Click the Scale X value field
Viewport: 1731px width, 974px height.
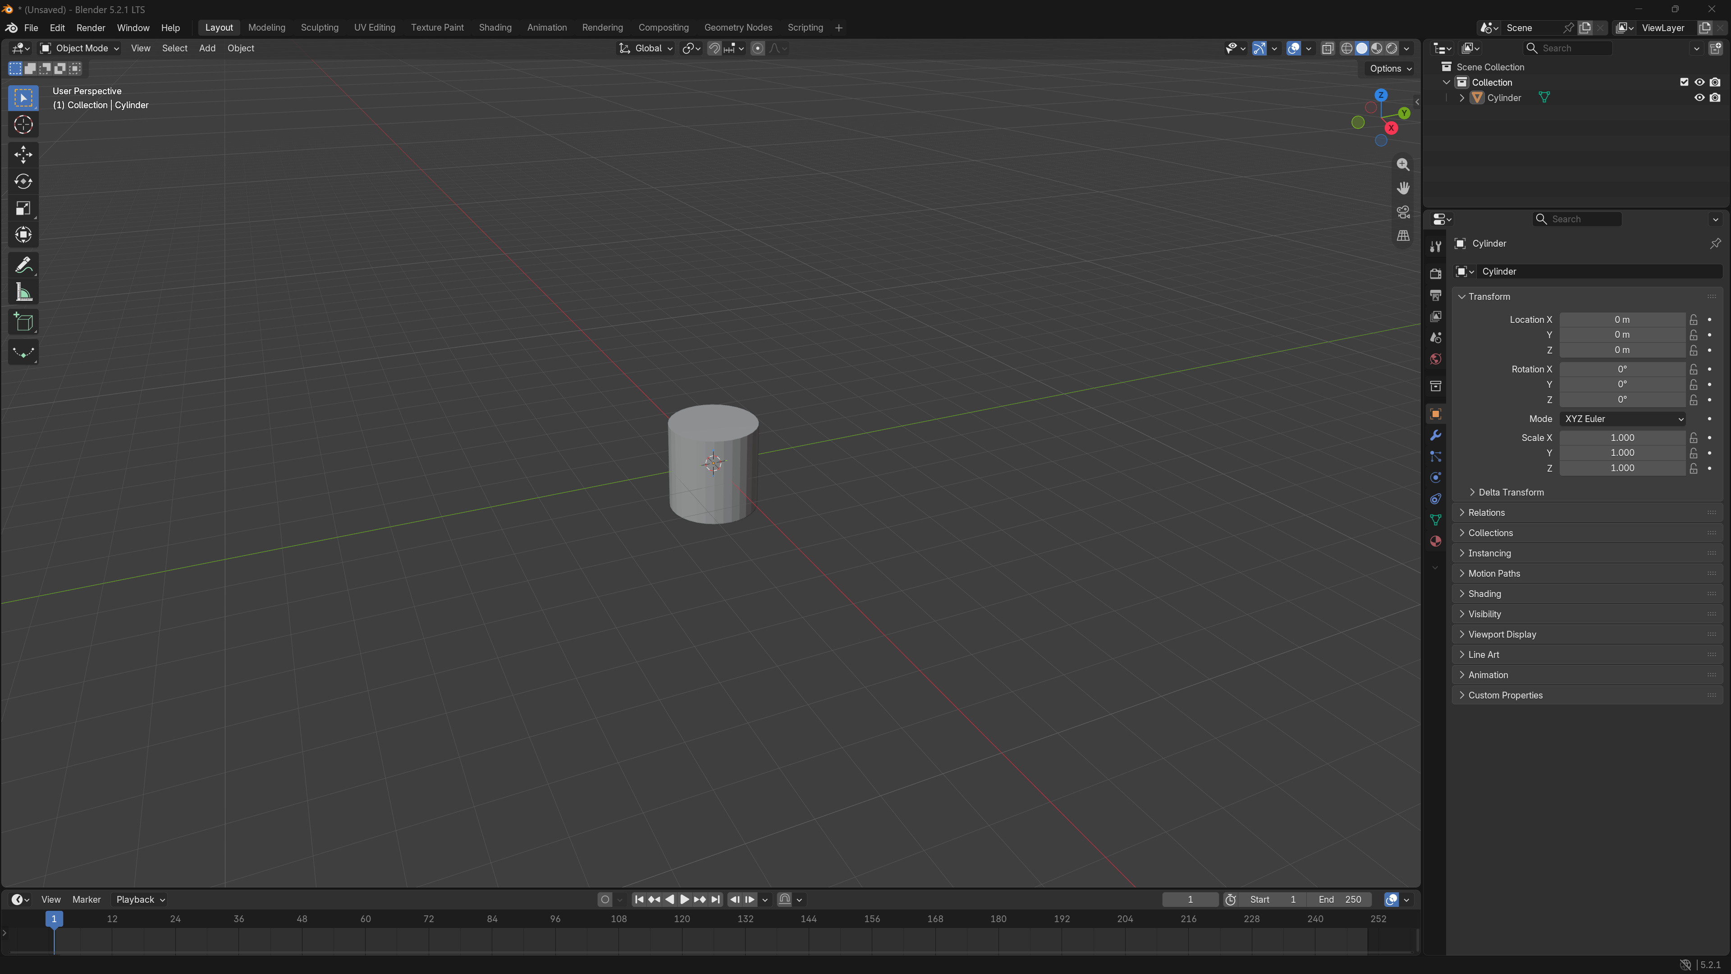[x=1622, y=437]
